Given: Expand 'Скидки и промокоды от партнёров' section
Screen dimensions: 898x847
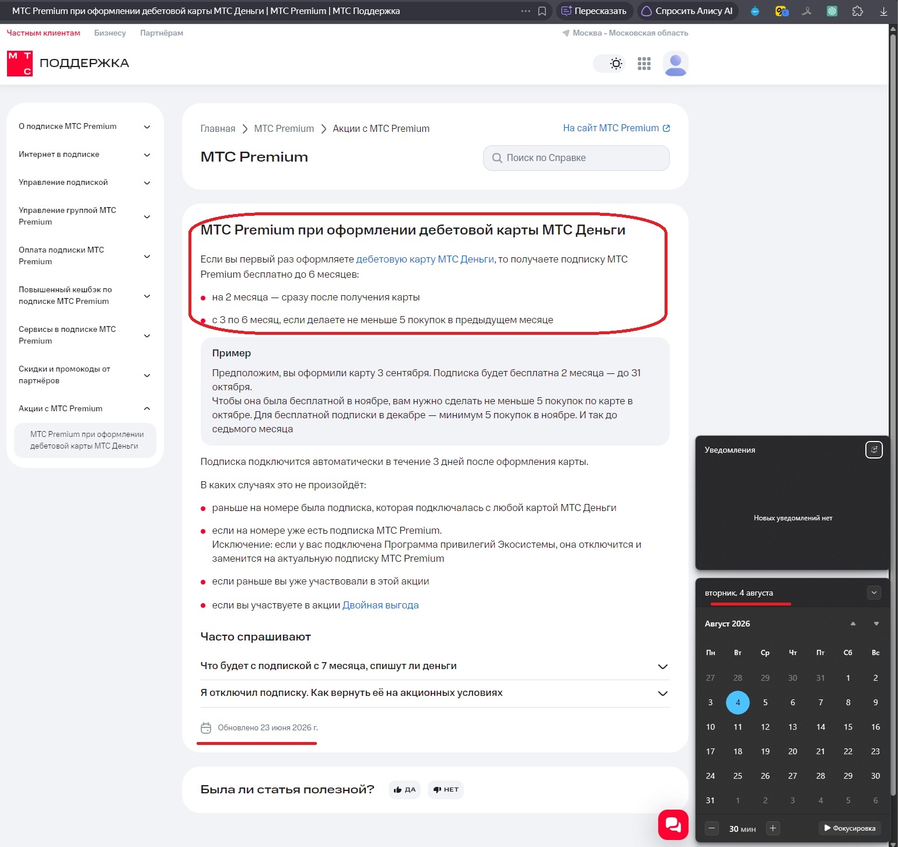Looking at the screenshot, I should [85, 375].
